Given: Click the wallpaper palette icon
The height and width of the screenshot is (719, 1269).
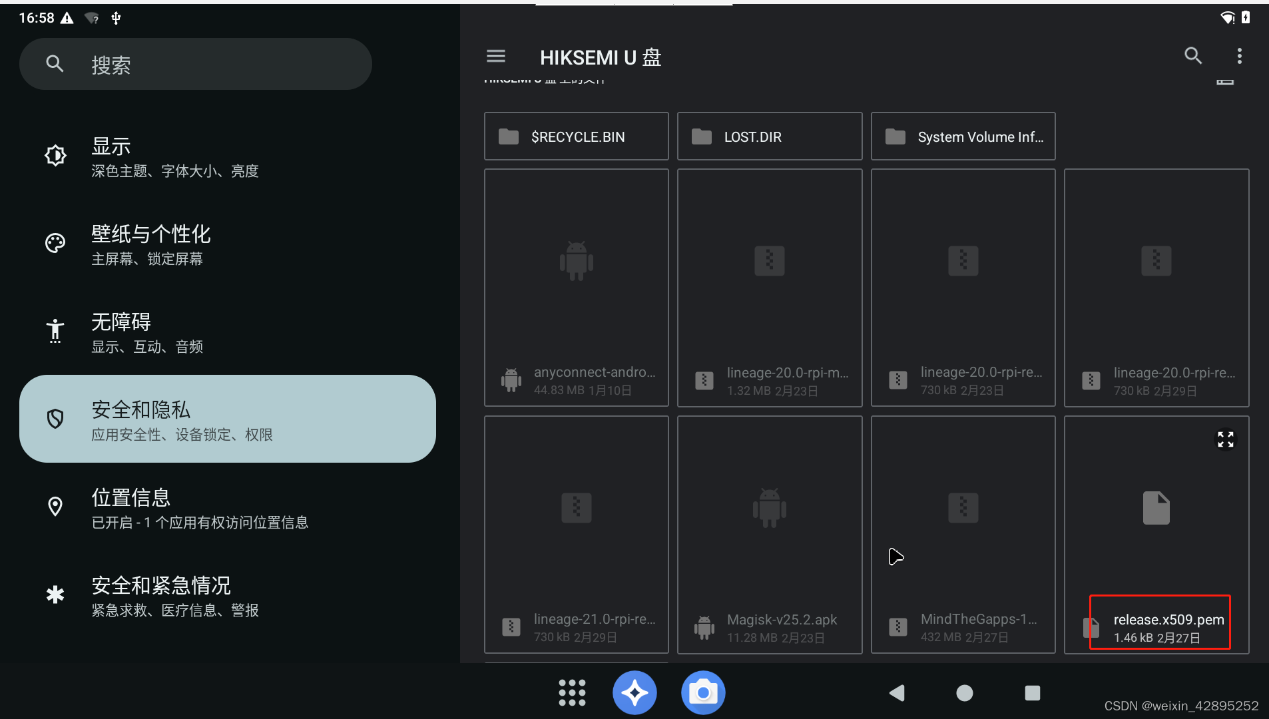Looking at the screenshot, I should click(55, 243).
